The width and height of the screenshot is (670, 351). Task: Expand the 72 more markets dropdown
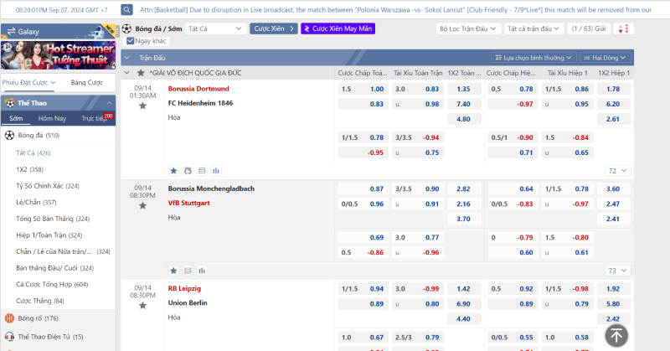click(x=617, y=171)
